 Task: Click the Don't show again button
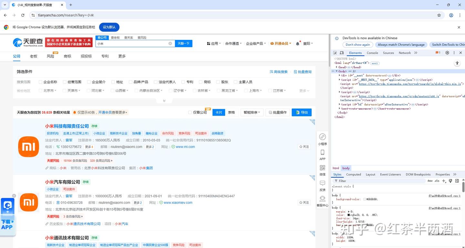357,45
